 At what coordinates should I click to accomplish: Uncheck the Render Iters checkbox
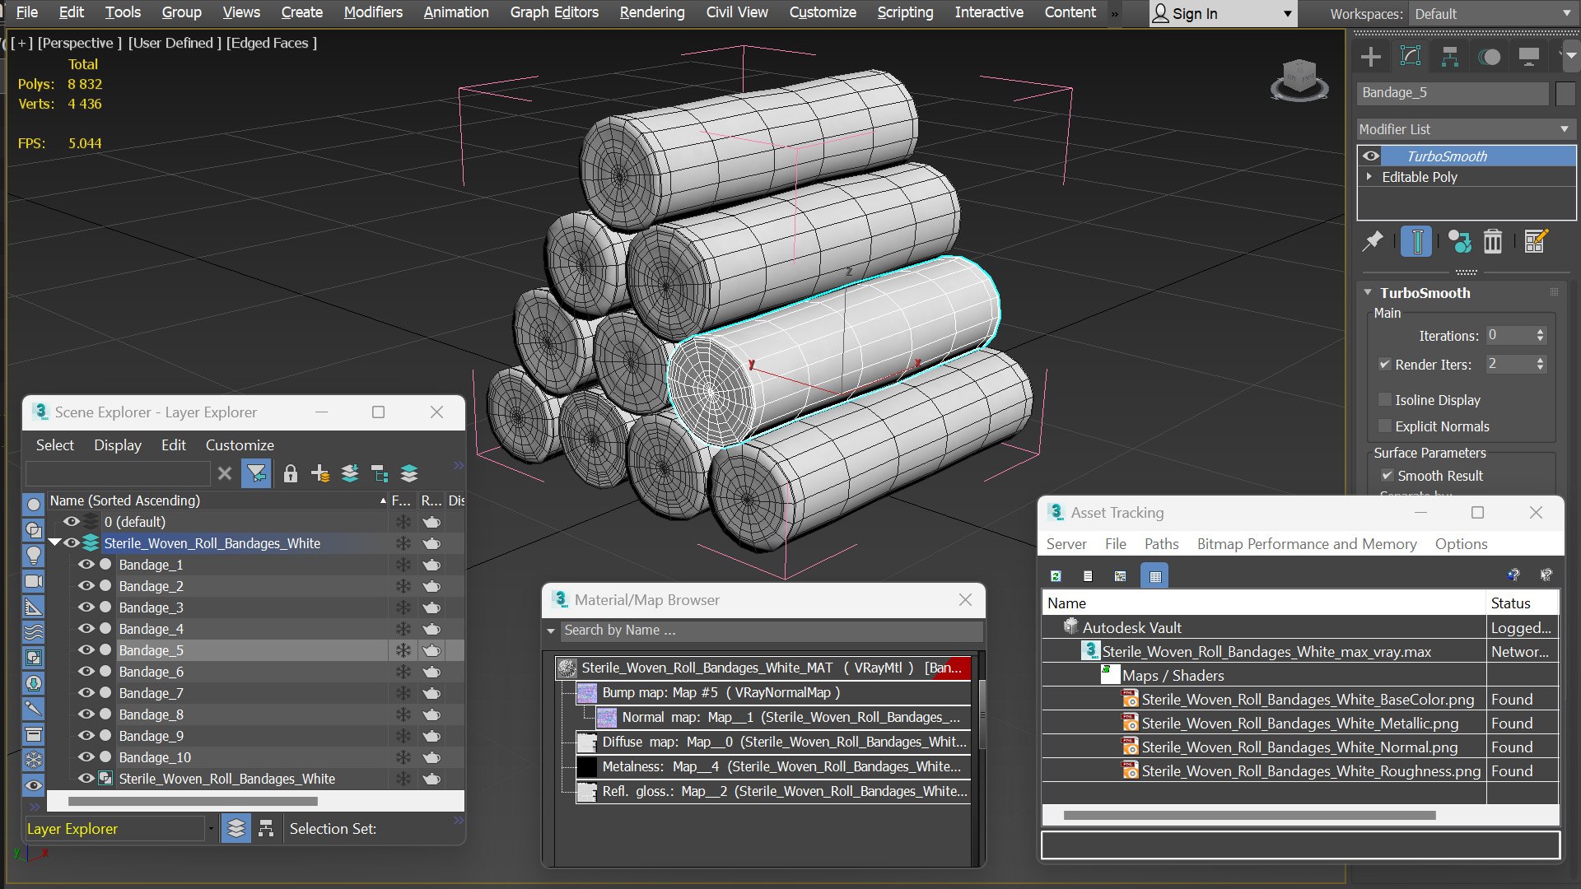pyautogui.click(x=1385, y=365)
